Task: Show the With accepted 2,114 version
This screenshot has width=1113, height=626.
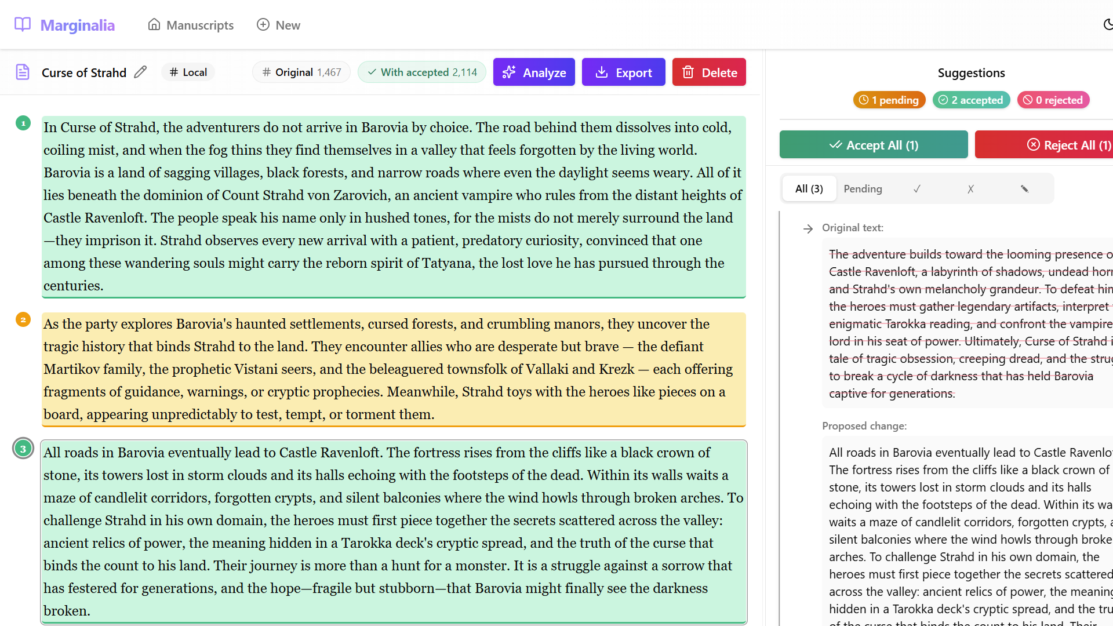Action: tap(422, 72)
